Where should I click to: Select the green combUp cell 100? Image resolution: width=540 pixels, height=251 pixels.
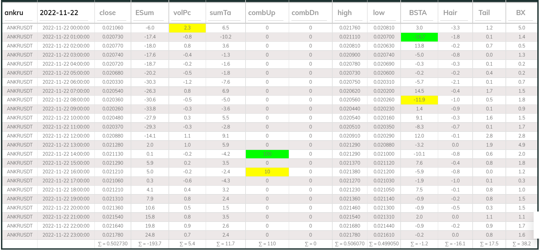pyautogui.click(x=267, y=154)
